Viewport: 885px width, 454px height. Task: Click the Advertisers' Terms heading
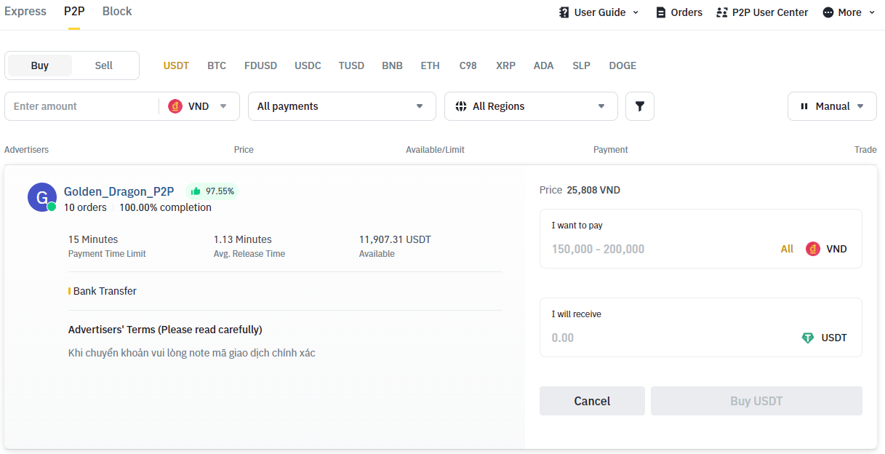tap(165, 330)
